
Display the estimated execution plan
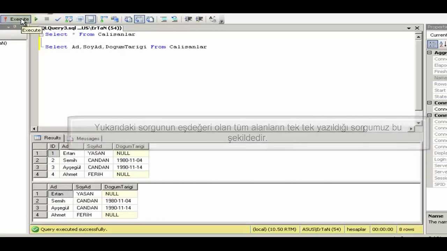pyautogui.click(x=69, y=19)
